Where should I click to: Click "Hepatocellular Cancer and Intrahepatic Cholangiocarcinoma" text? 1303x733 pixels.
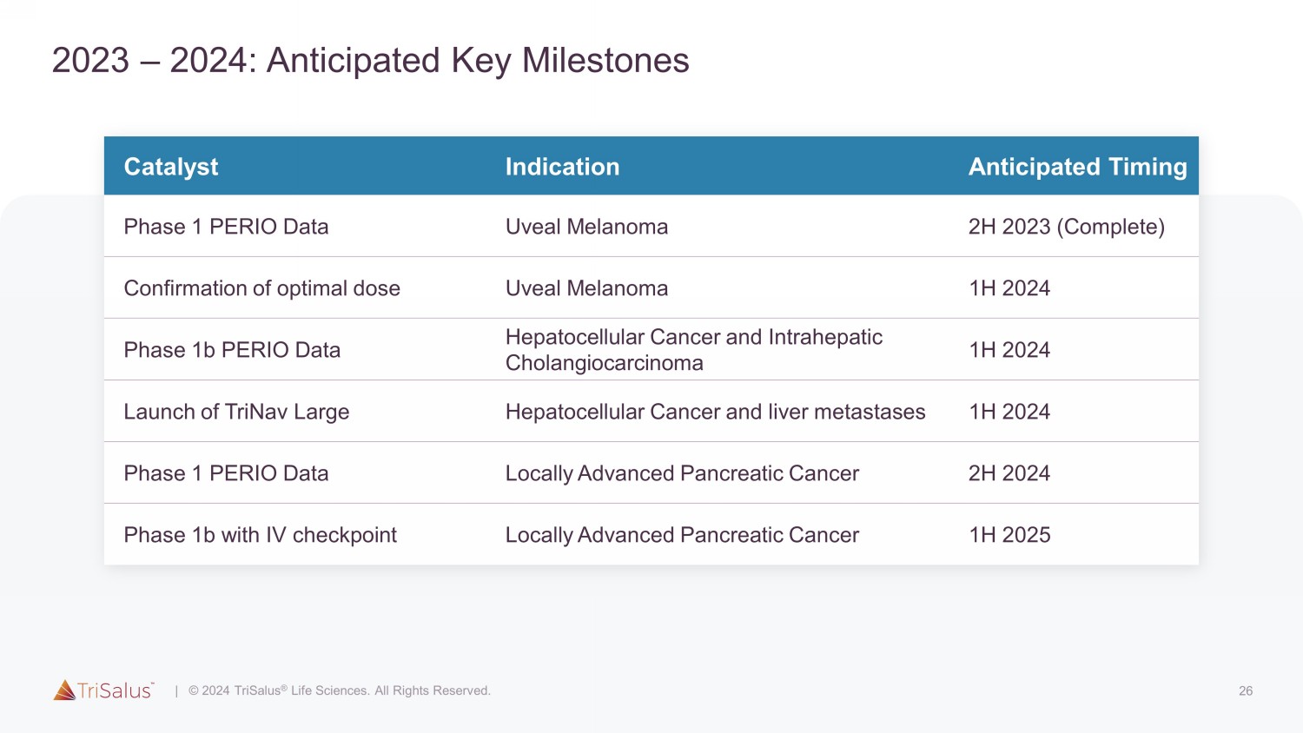tap(693, 350)
